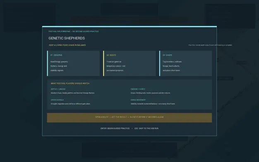Click the 'Grazer feeding nods' description line
Image resolution: width=259 pixels, height=162 pixels.
click(x=151, y=93)
